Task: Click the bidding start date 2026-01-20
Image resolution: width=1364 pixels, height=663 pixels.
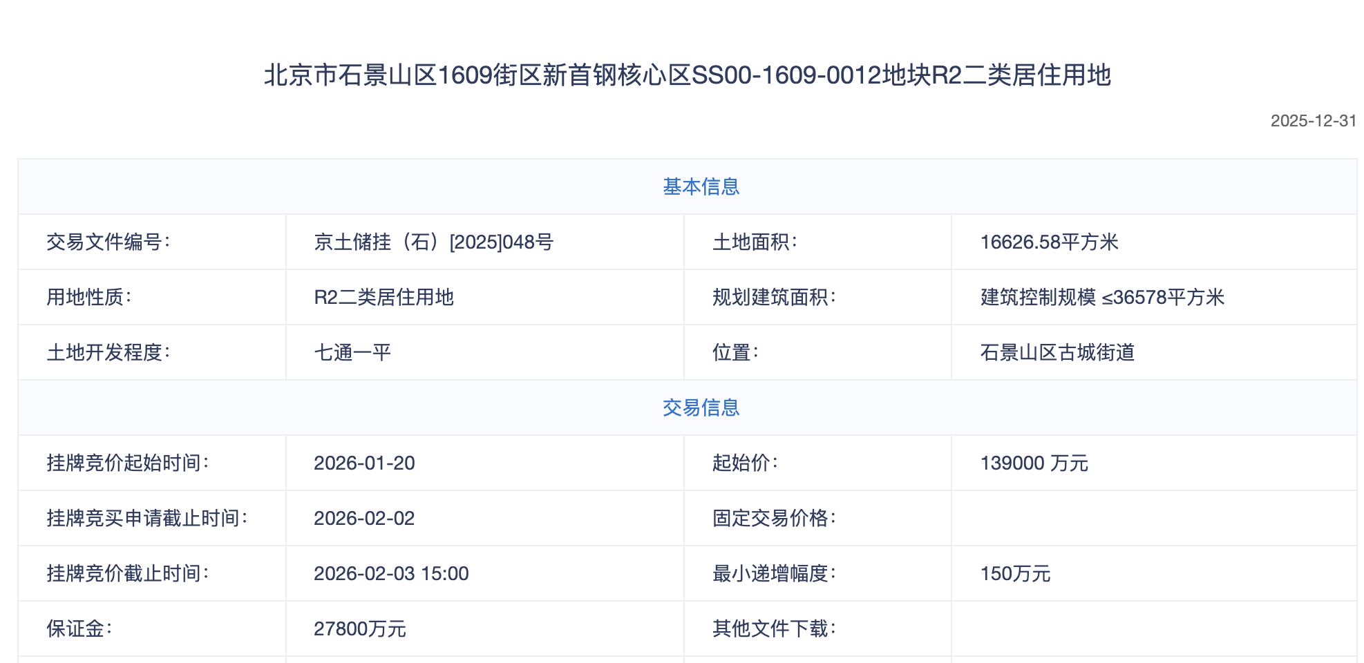Action: tap(364, 463)
